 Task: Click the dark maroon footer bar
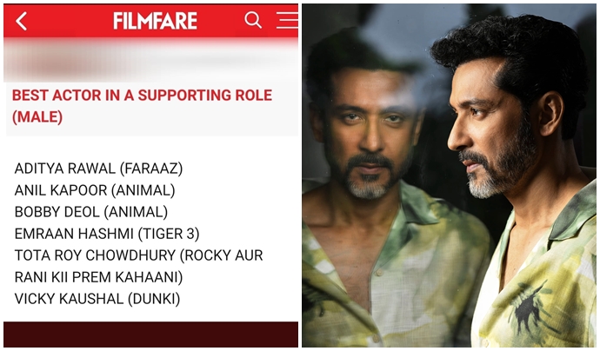coord(150,334)
